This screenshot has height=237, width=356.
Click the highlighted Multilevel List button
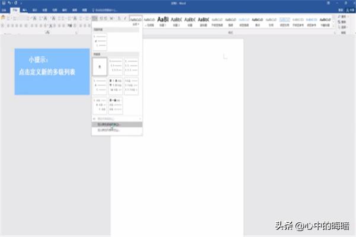(95, 18)
